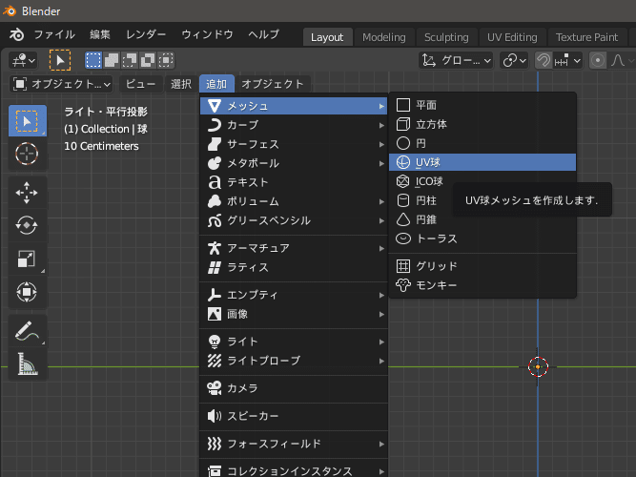Screen dimensions: 636x477
Task: Open the 選択 menu
Action: pyautogui.click(x=181, y=84)
